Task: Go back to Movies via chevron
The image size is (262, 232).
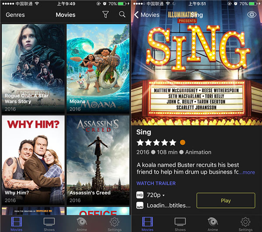Action: click(x=147, y=15)
